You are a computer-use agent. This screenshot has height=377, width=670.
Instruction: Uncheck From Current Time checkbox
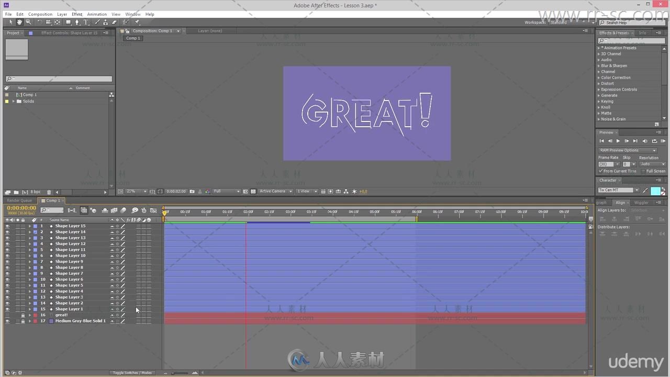pyautogui.click(x=600, y=171)
